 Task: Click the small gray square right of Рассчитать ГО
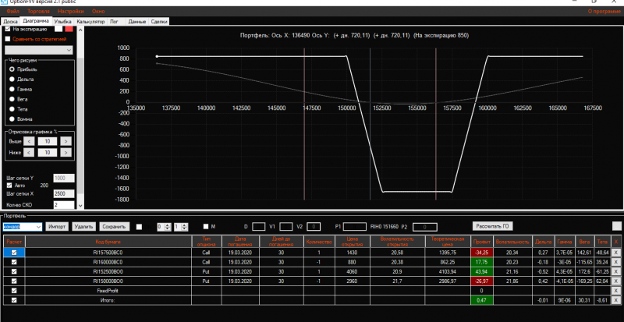pyautogui.click(x=616, y=226)
